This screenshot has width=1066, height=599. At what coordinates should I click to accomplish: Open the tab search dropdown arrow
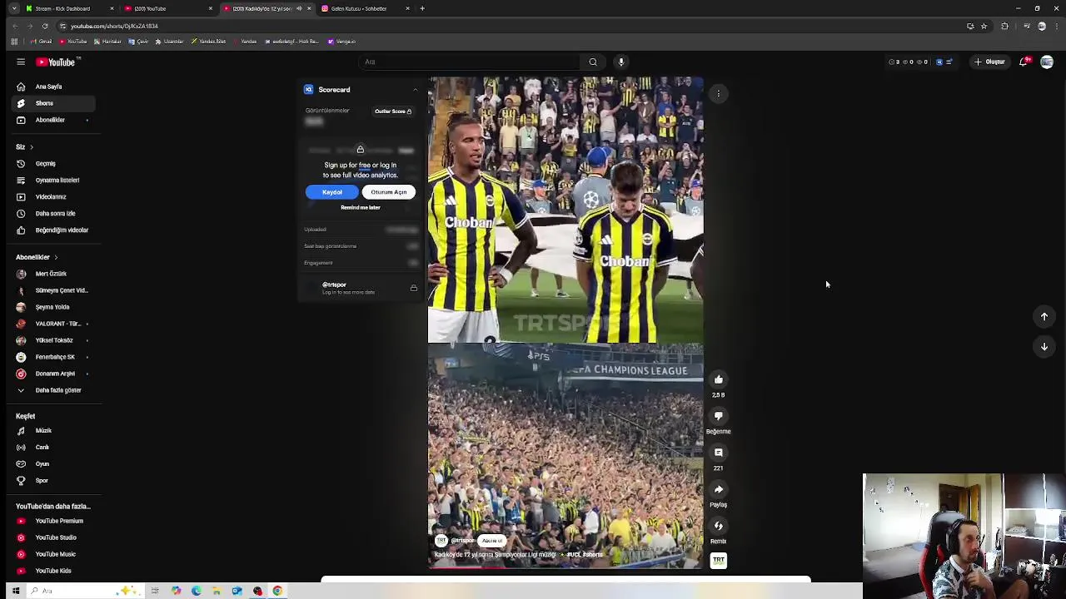tap(13, 8)
